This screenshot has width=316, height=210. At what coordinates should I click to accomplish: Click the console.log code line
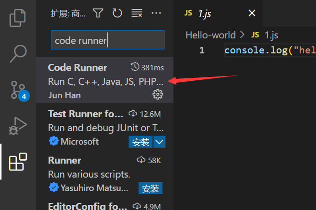coord(270,50)
